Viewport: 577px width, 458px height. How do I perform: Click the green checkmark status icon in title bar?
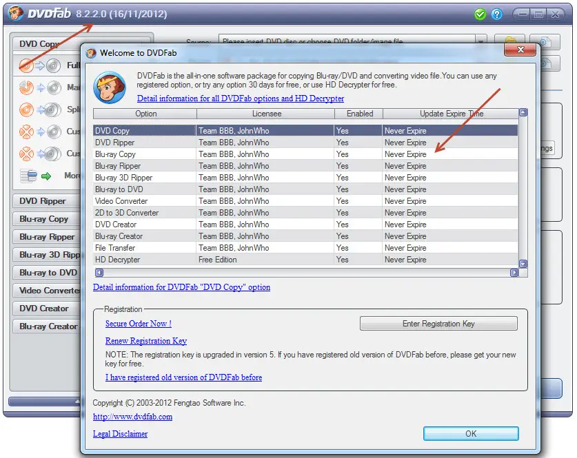[480, 14]
